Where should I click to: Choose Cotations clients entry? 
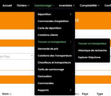[48, 35]
